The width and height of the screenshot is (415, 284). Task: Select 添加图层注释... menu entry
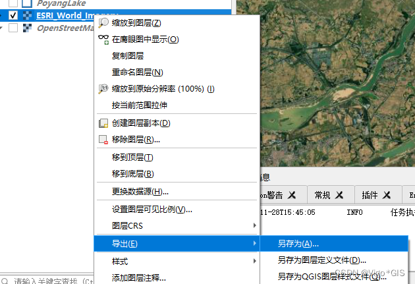point(177,277)
